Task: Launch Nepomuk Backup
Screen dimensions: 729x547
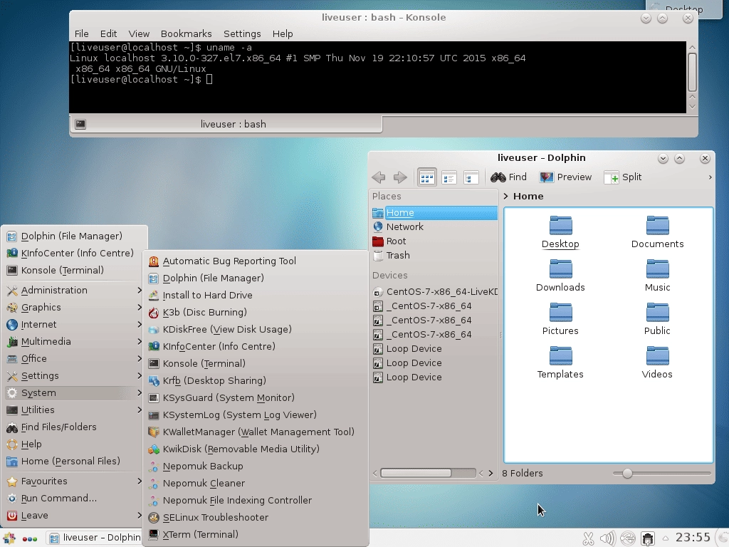Action: (x=256, y=467)
